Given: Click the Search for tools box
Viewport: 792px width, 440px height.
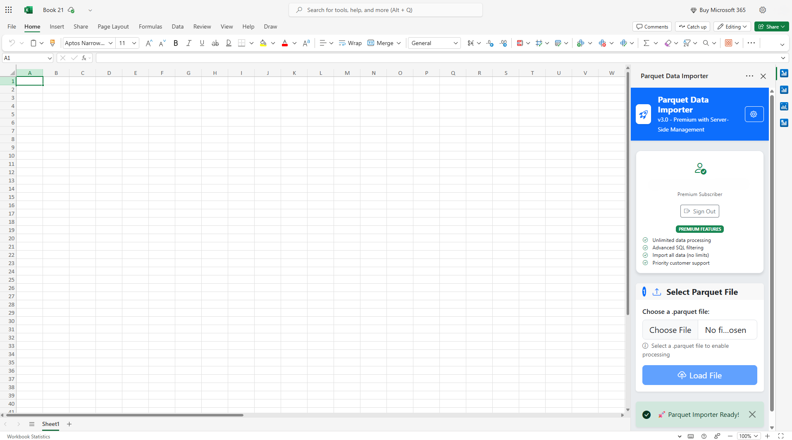Looking at the screenshot, I should pyautogui.click(x=386, y=10).
